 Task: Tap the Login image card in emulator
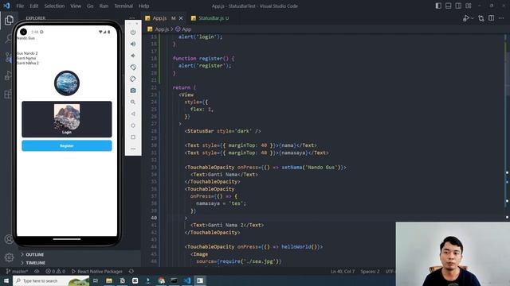[67, 119]
